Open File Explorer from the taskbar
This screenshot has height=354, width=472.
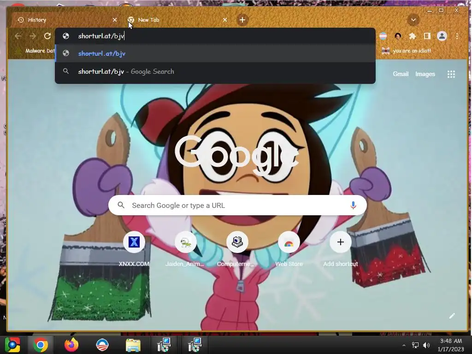point(133,345)
